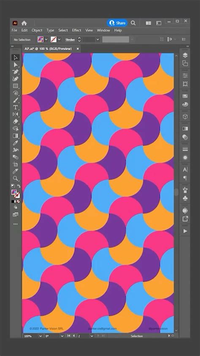Open the Layers panel

(x=185, y=55)
